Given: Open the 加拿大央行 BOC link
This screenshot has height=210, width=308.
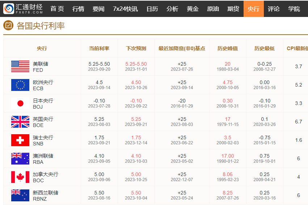Looking at the screenshot, I should coord(46,177).
